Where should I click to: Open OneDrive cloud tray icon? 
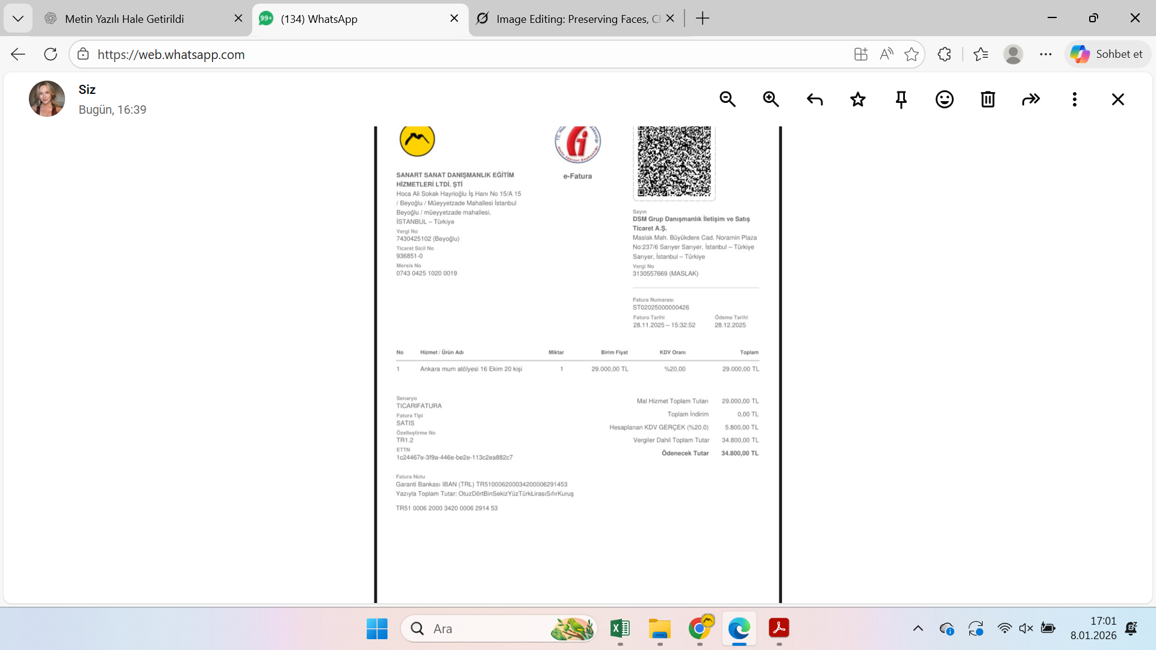(x=946, y=629)
